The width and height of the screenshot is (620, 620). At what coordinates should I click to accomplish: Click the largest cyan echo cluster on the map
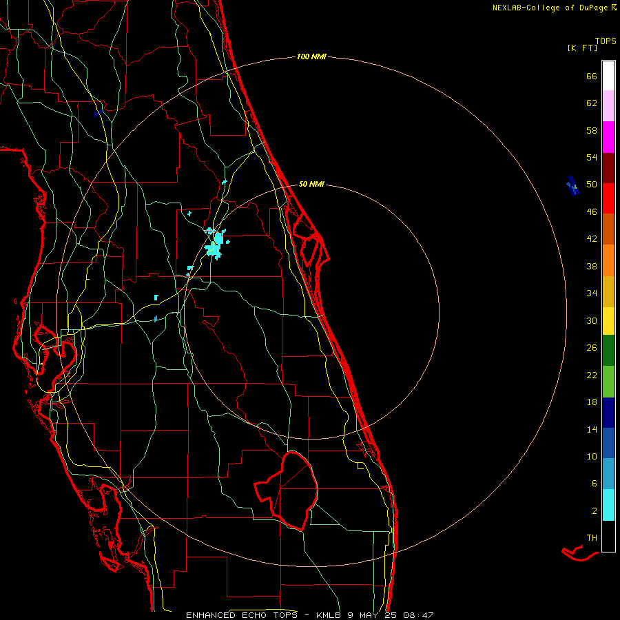point(216,243)
